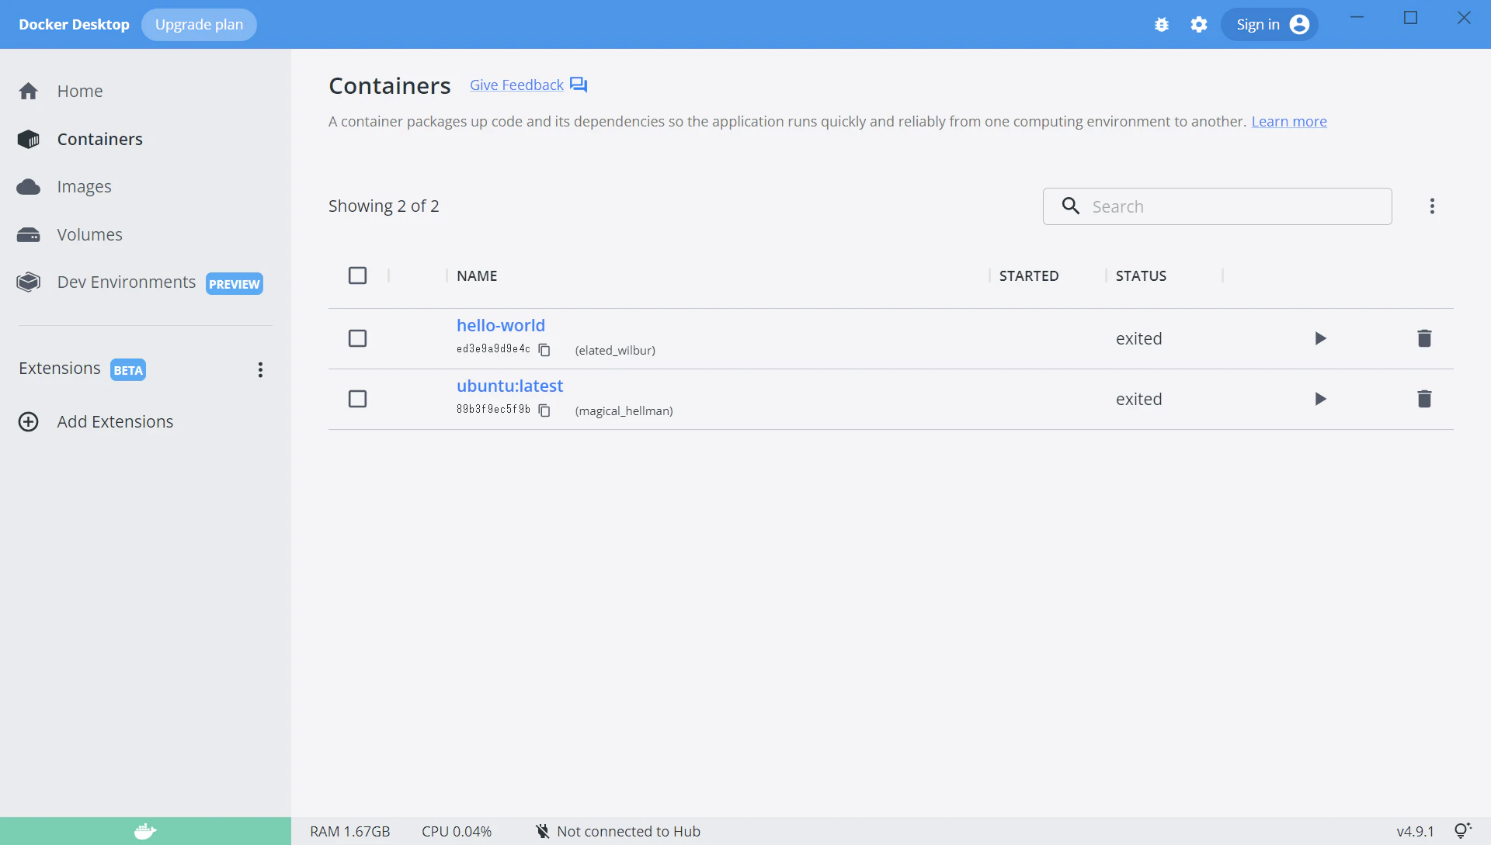
Task: Copy hello-world container ID
Action: coord(544,350)
